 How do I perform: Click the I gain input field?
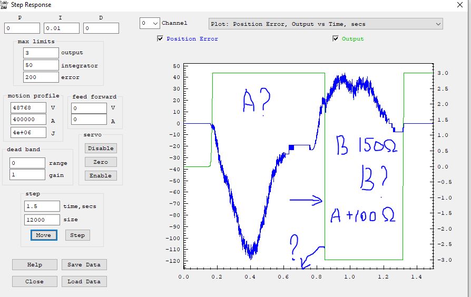pyautogui.click(x=62, y=28)
